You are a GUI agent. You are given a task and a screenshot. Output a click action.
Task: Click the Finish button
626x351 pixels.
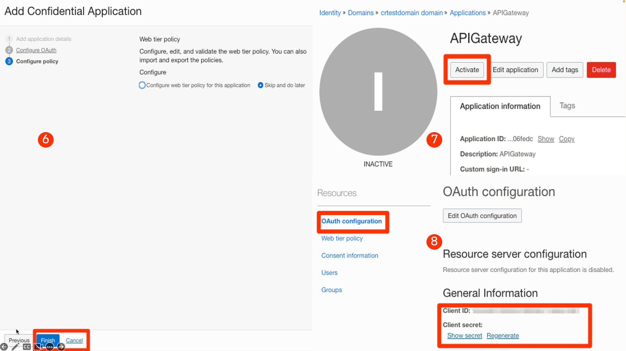point(47,340)
